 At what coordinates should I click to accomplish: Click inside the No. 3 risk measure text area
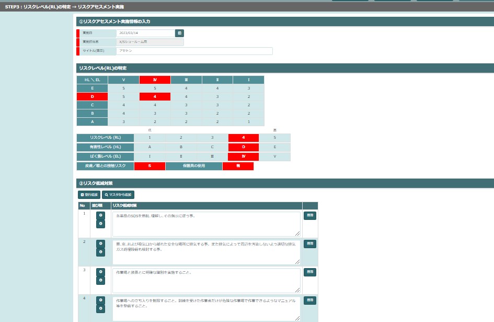point(206,280)
